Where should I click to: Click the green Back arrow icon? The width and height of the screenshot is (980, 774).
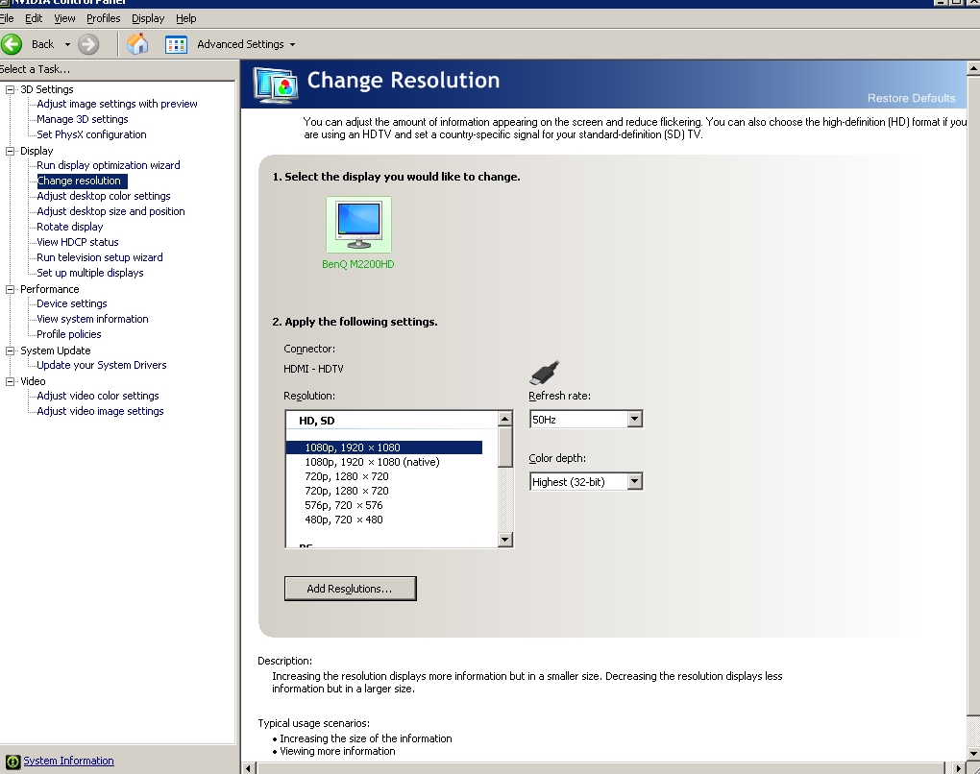(12, 44)
